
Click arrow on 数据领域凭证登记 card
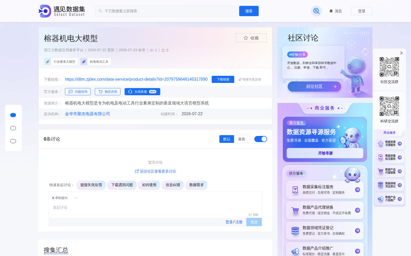pos(358,231)
